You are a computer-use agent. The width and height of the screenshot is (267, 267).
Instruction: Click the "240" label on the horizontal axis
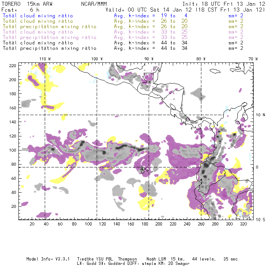tap(187, 224)
